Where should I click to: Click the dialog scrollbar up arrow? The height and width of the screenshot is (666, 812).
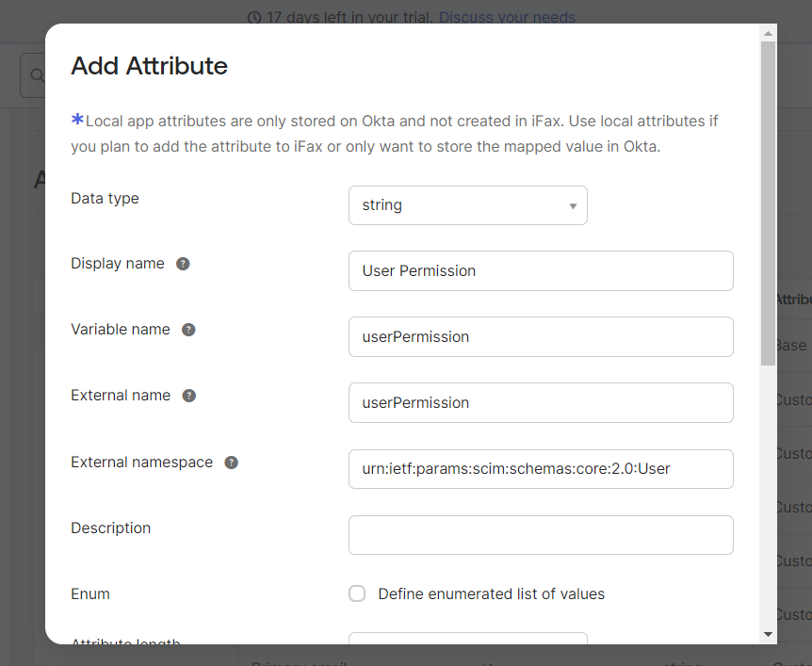768,33
